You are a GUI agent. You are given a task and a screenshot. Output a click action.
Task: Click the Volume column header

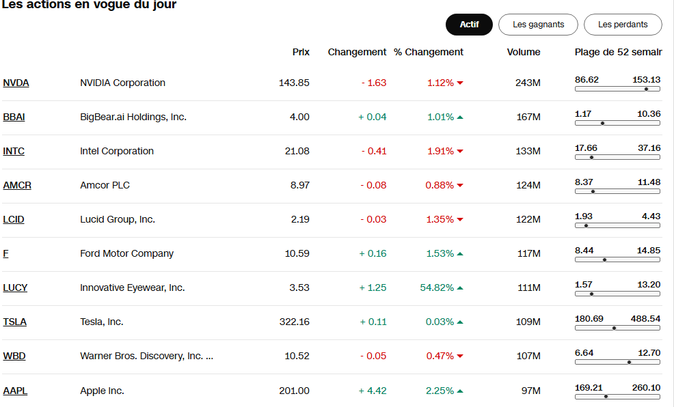[x=524, y=52]
